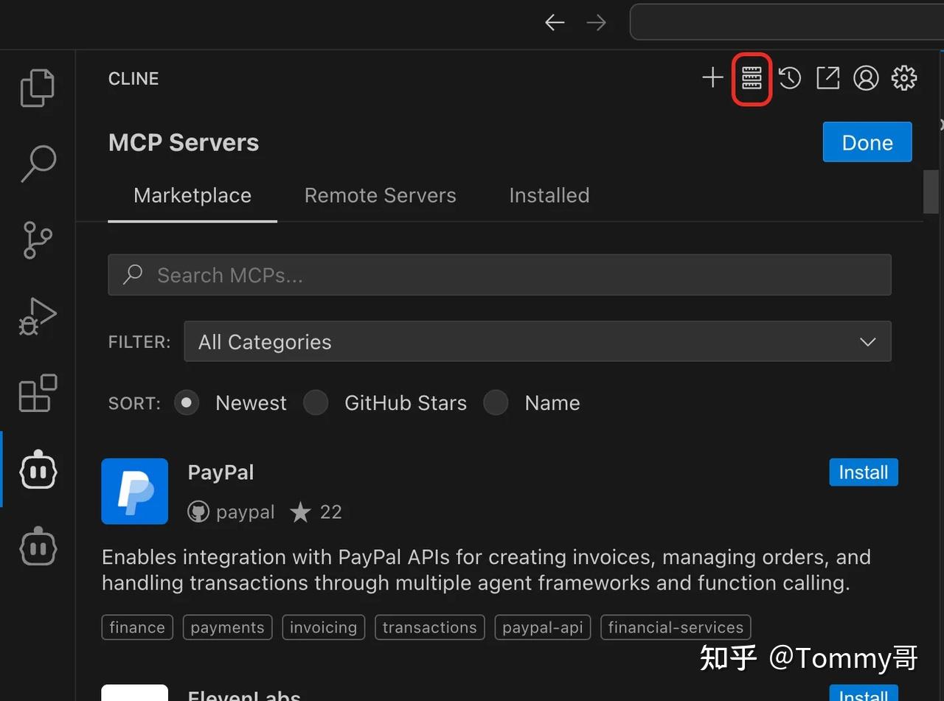Open Cline task history icon
The height and width of the screenshot is (701, 944).
[789, 77]
